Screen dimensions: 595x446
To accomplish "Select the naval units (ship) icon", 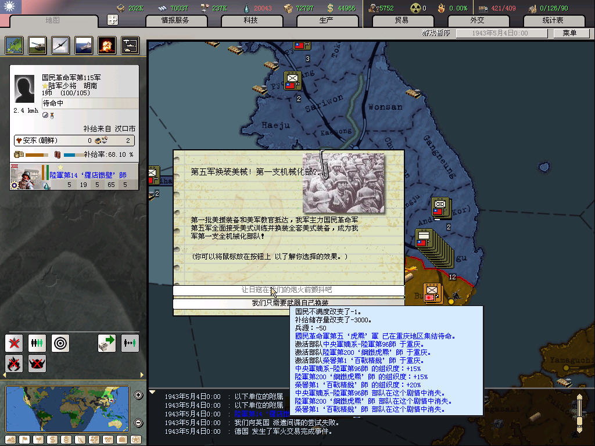I will [x=84, y=45].
